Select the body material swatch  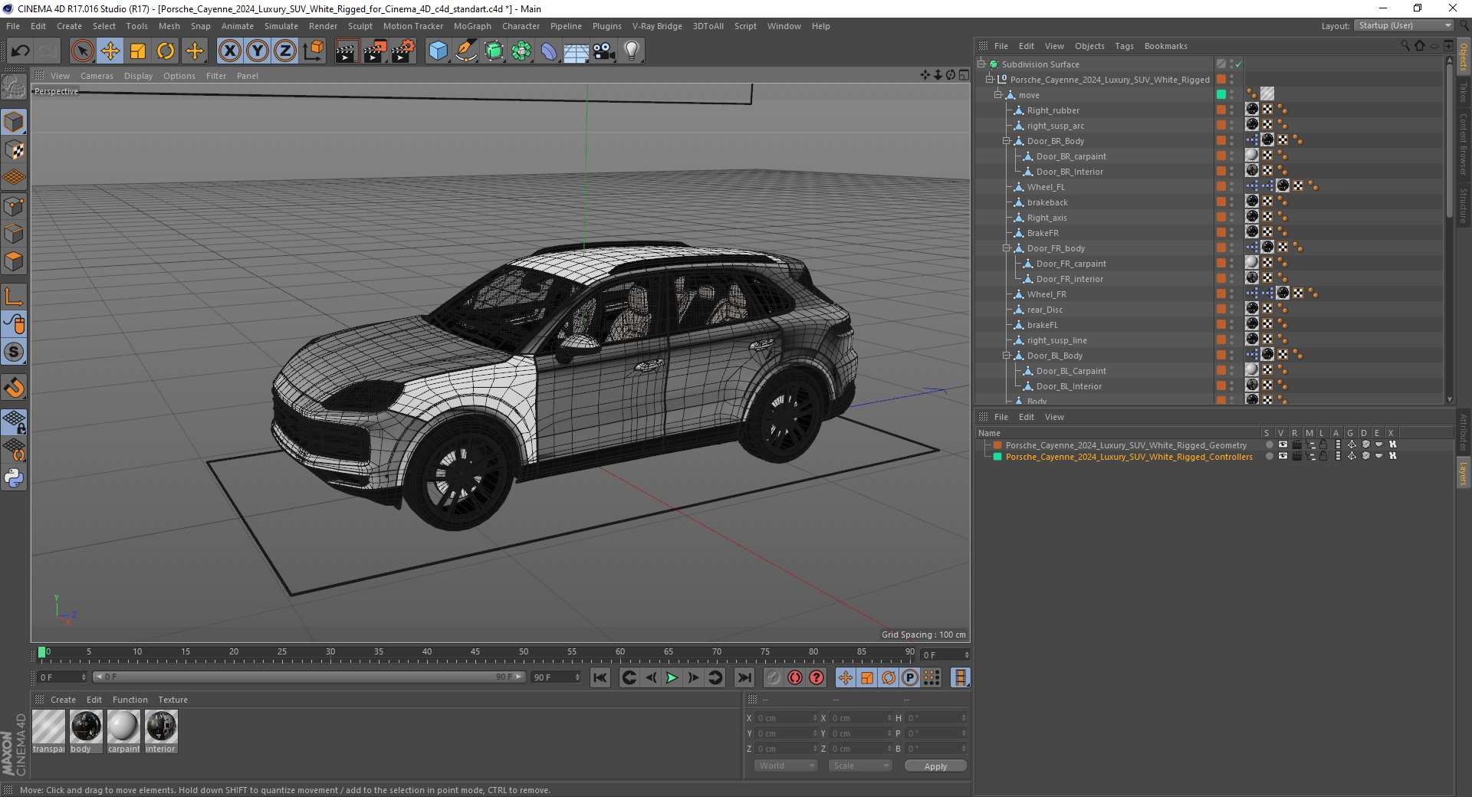click(86, 731)
